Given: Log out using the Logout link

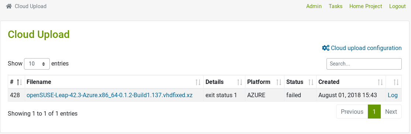Looking at the screenshot, I should [397, 6].
